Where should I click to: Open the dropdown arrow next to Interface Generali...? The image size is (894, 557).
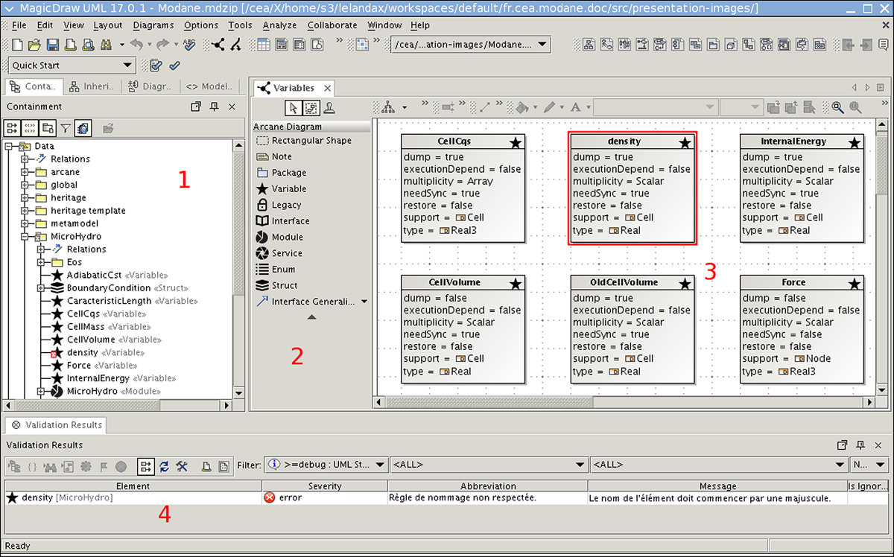pos(364,302)
